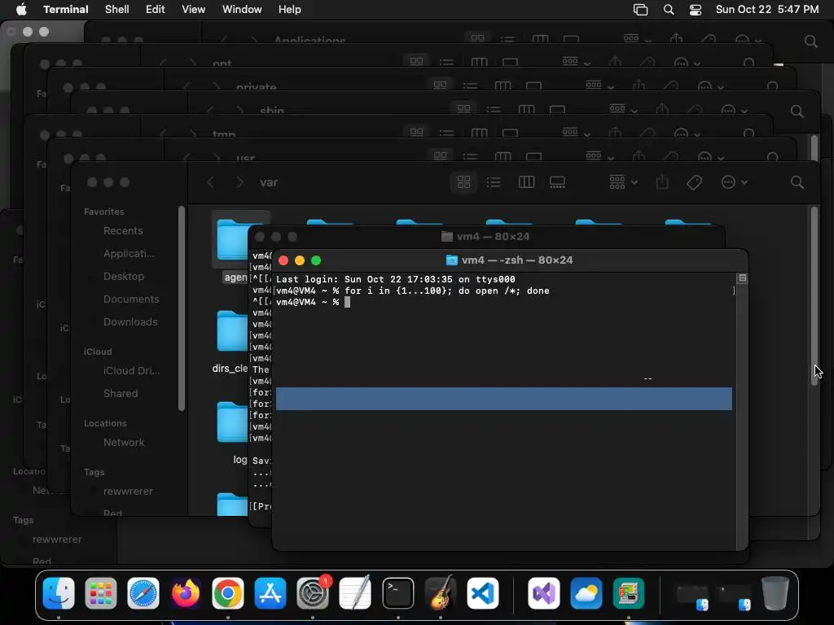Click the tag icon in var window
834x625 pixels.
tap(694, 182)
